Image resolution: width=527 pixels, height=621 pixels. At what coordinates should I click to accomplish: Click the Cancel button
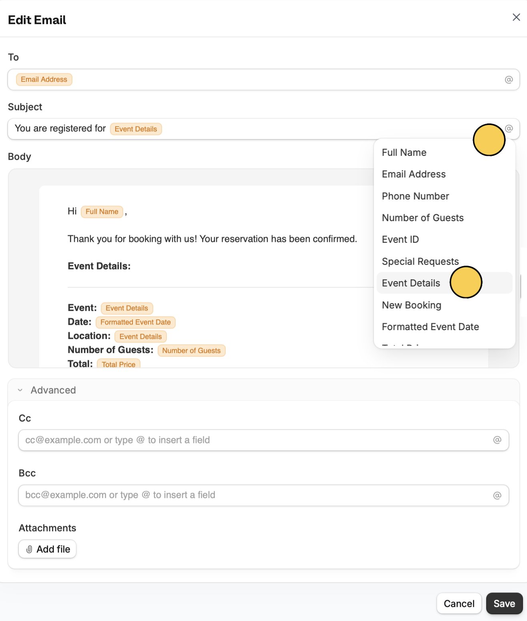coord(459,603)
